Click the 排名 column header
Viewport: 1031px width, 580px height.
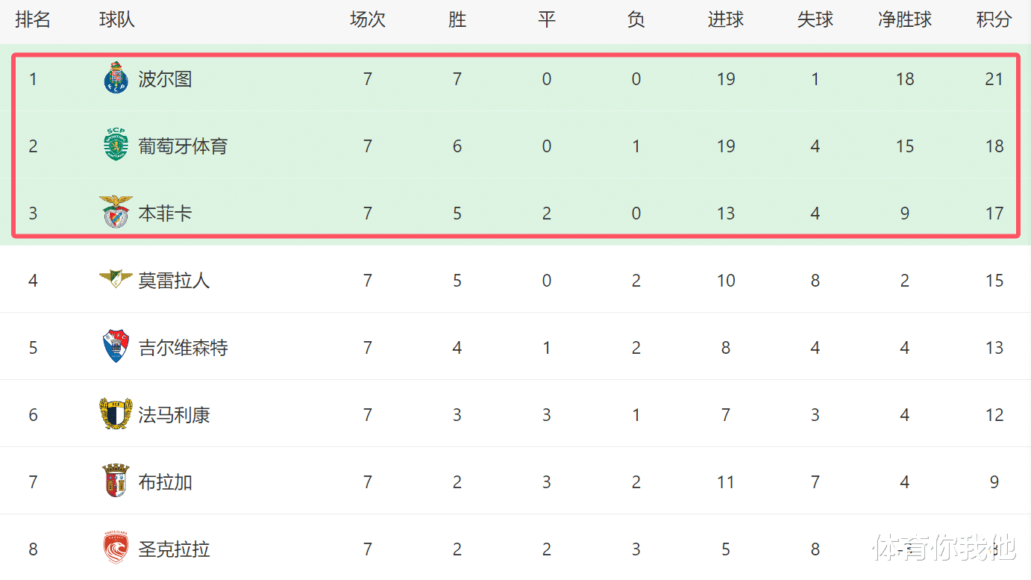coord(33,20)
